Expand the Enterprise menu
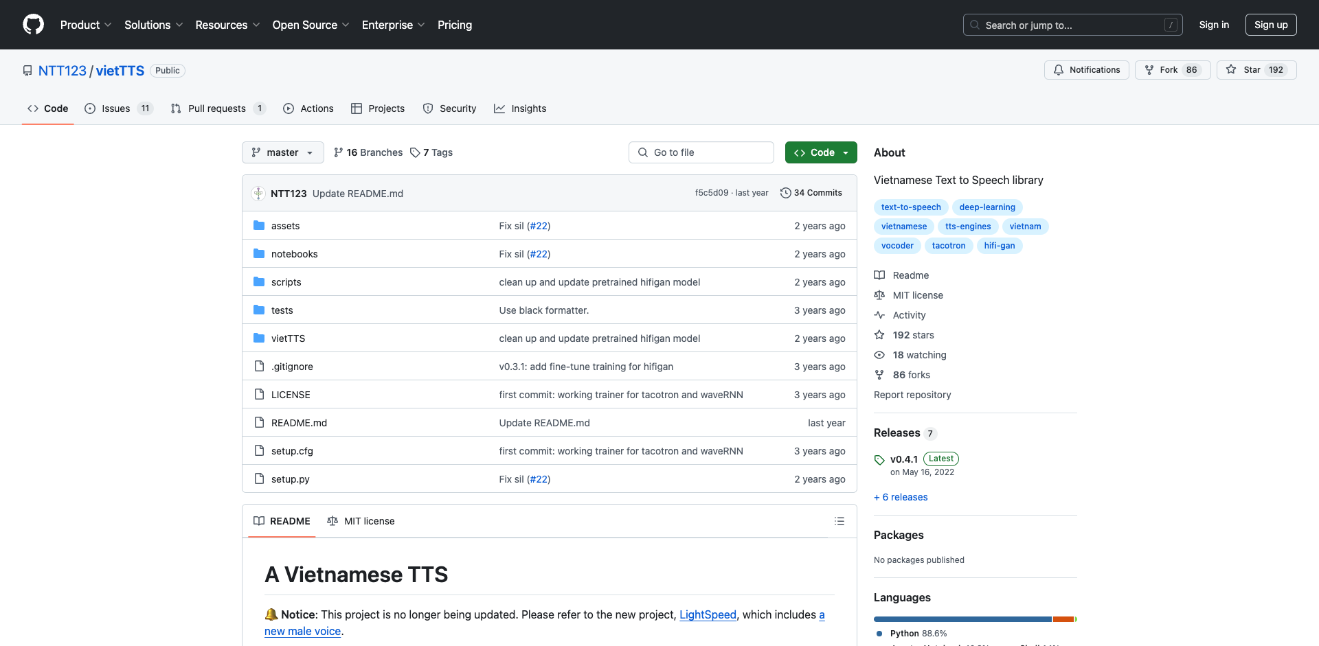Viewport: 1319px width, 646px height. tap(394, 25)
